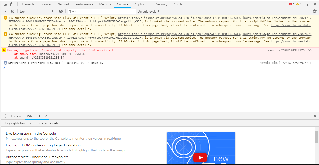Switch to the Security tab
This screenshot has height=165, width=319.
coord(162,4)
